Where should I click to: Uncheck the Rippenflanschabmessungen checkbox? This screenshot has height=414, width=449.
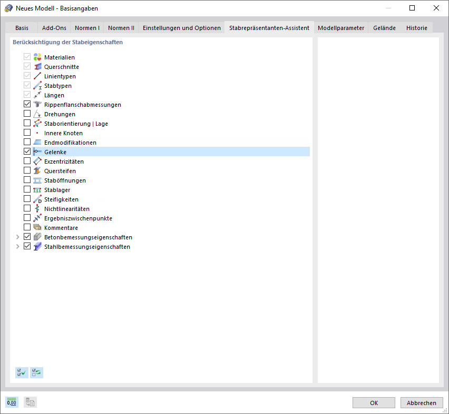[27, 104]
